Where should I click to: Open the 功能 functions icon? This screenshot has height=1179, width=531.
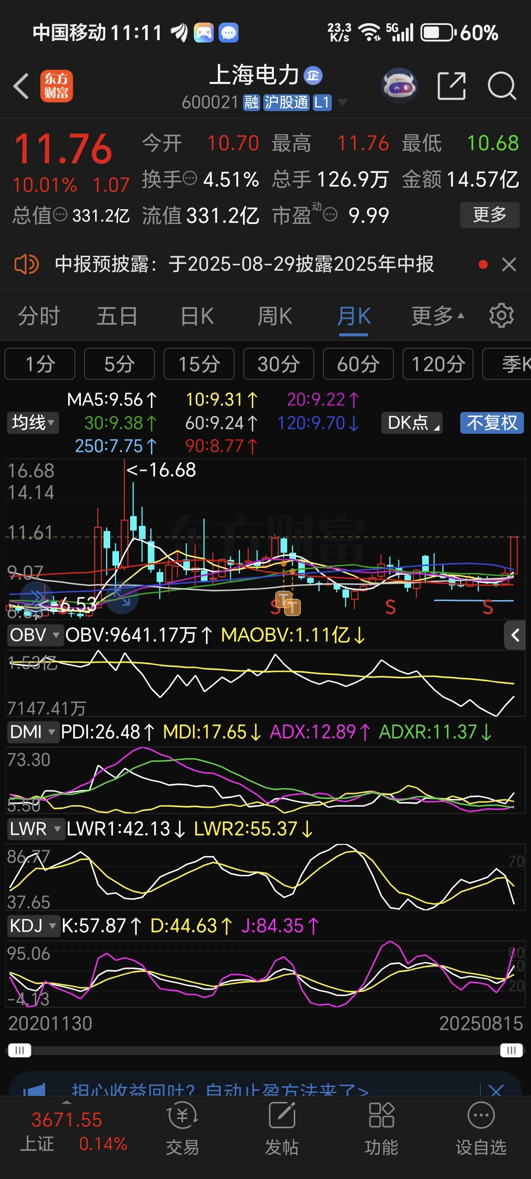pyautogui.click(x=381, y=1128)
